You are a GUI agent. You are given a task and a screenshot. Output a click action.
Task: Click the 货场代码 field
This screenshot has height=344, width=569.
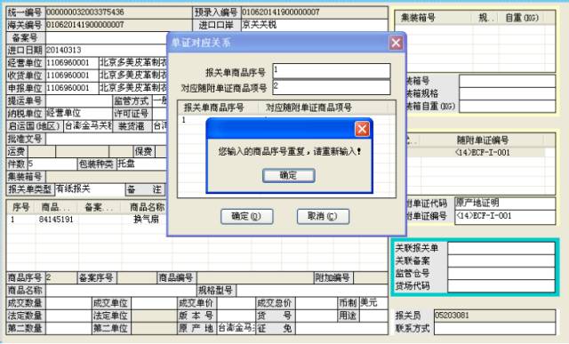coord(501,286)
